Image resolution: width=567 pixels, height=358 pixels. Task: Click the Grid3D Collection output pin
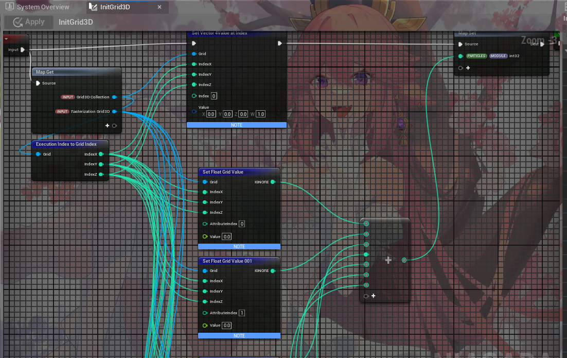114,97
